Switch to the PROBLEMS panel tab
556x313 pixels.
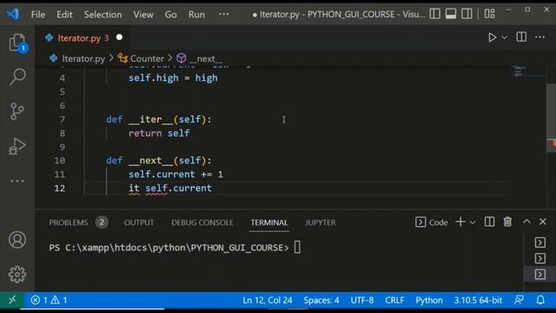pyautogui.click(x=69, y=223)
